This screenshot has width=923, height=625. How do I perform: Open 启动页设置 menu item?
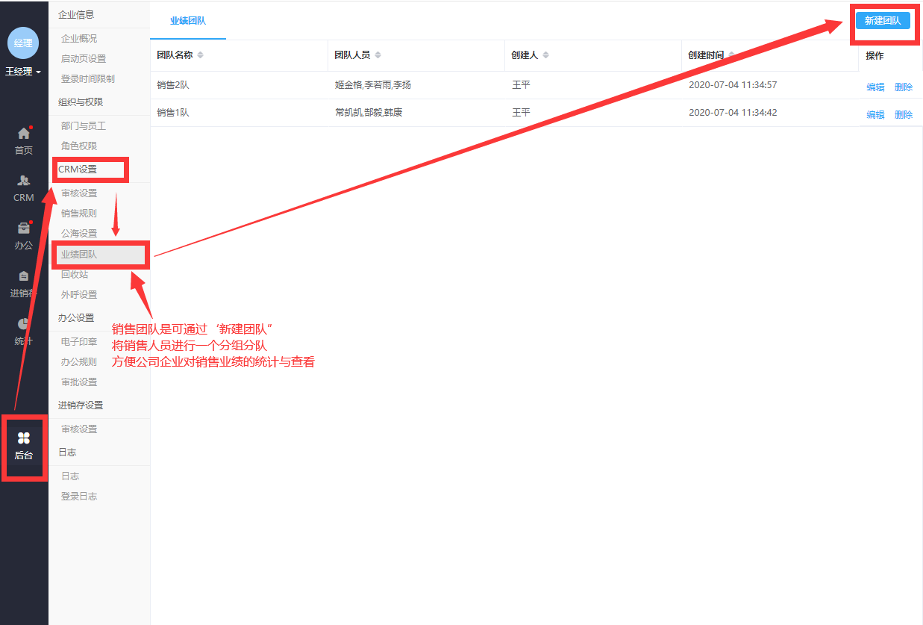[84, 59]
